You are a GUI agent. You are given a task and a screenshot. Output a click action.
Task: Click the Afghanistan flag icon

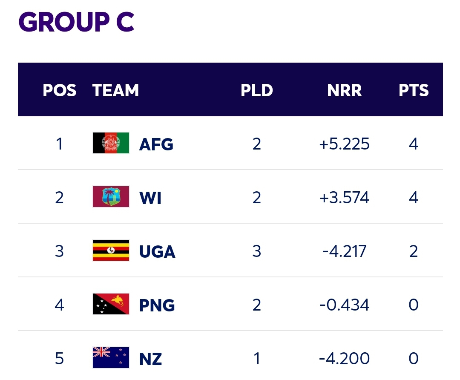111,143
